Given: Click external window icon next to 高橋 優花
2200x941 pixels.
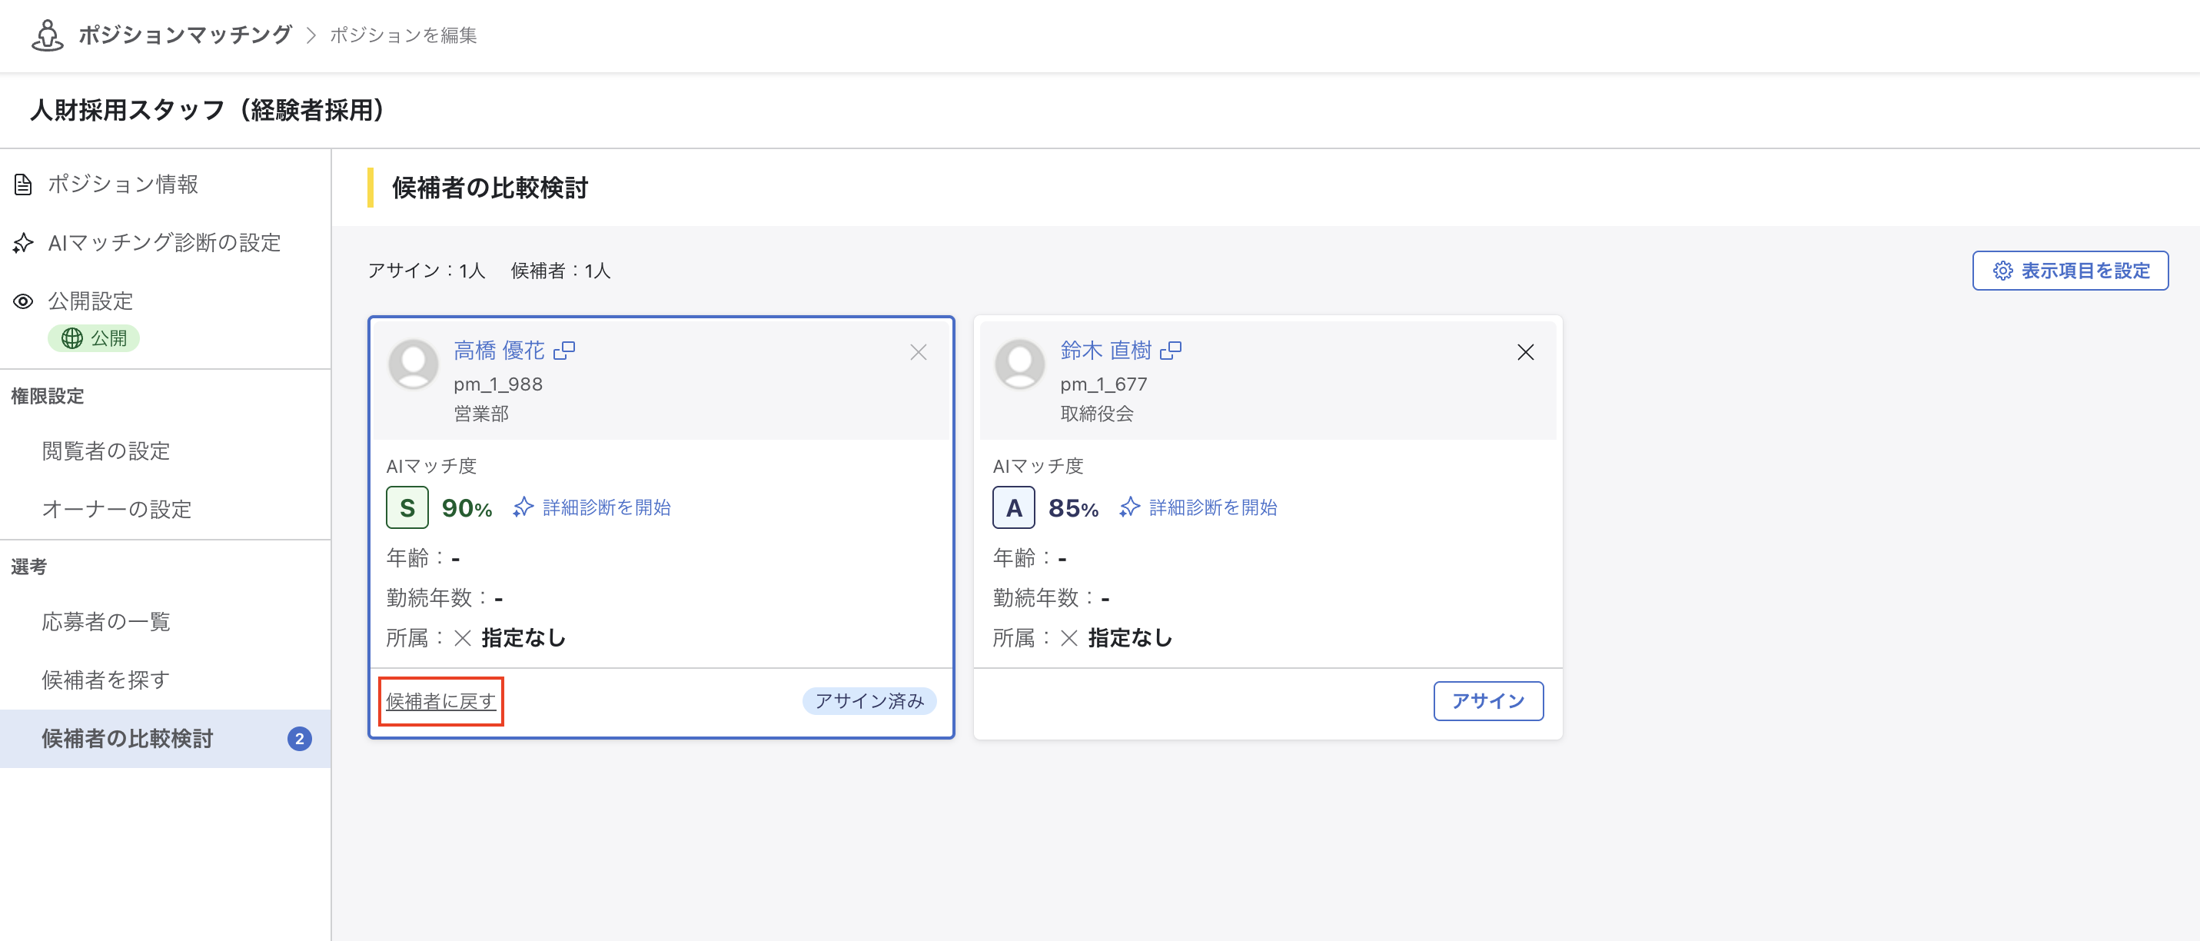Looking at the screenshot, I should [564, 351].
